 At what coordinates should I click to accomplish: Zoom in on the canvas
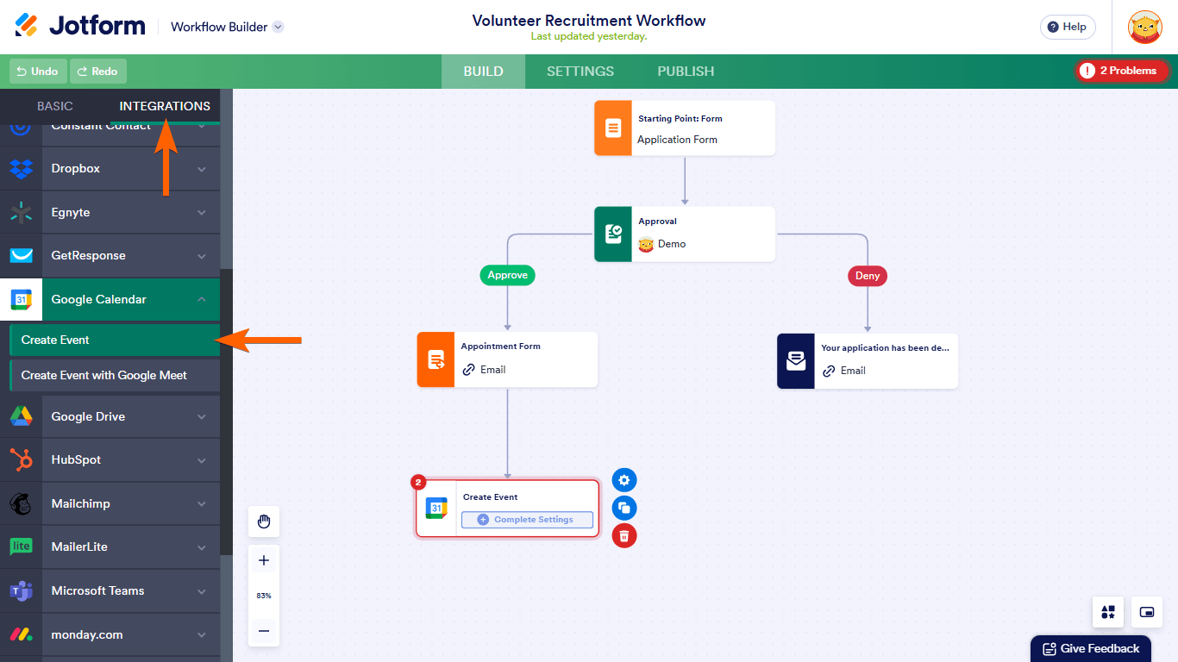[264, 560]
